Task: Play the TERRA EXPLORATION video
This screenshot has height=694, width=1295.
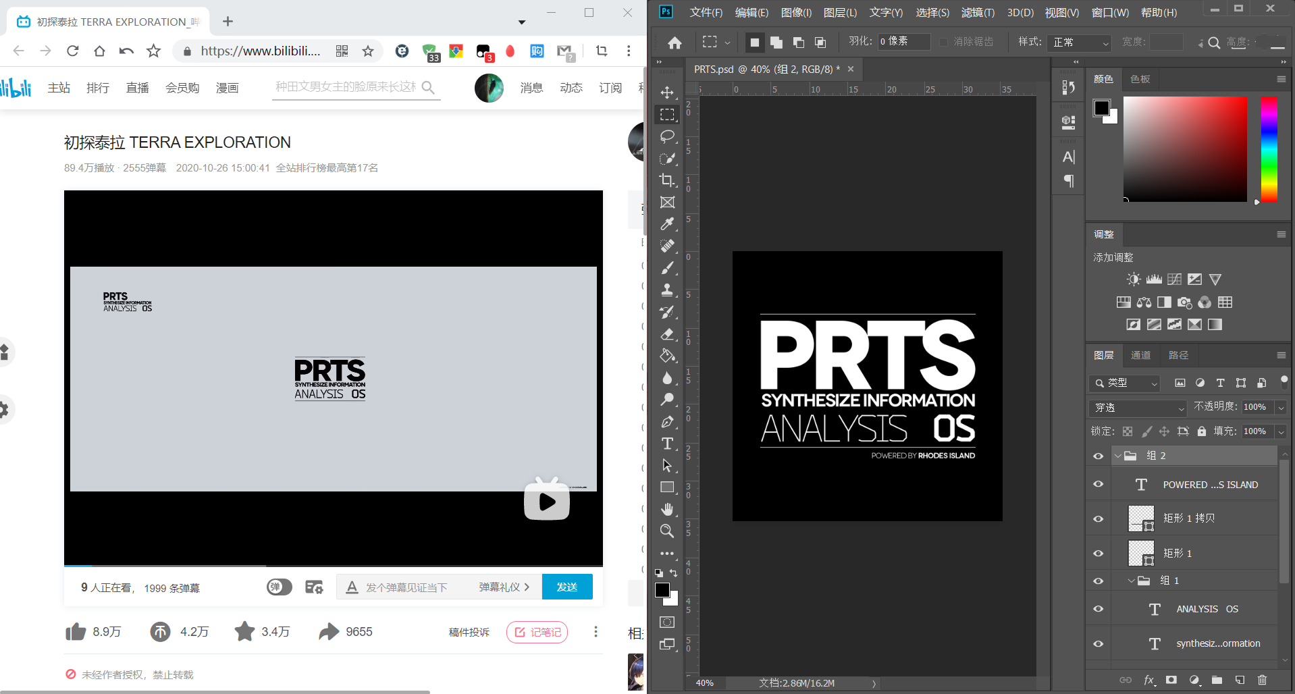Action: coord(546,500)
